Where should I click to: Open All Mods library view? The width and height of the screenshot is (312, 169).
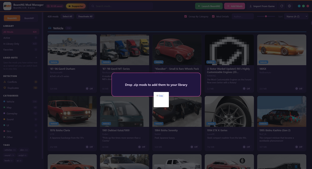(x=20, y=32)
